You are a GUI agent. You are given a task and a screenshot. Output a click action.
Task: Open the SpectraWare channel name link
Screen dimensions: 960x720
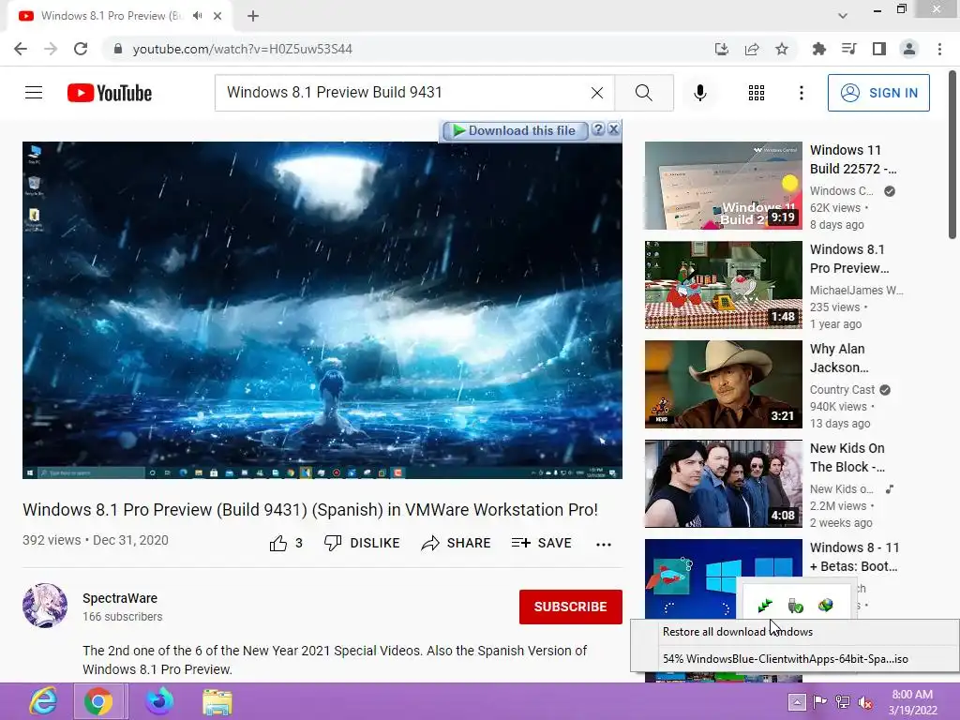pyautogui.click(x=120, y=598)
